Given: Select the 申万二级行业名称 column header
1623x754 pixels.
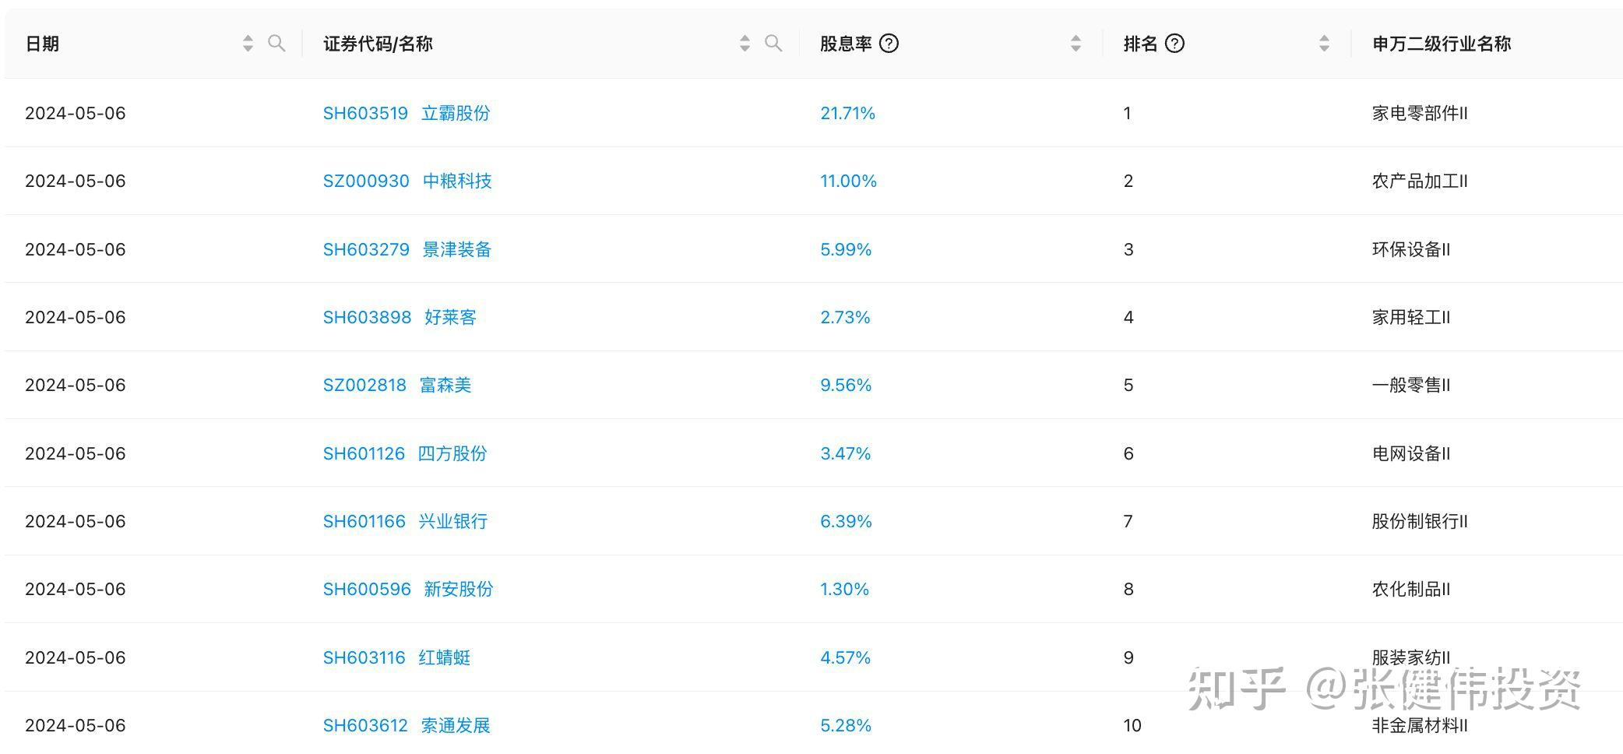Looking at the screenshot, I should pos(1442,44).
